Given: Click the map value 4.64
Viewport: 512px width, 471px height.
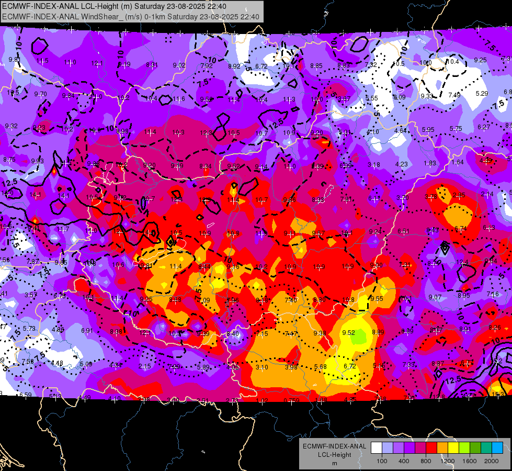Looking at the screenshot, I should point(401,131).
